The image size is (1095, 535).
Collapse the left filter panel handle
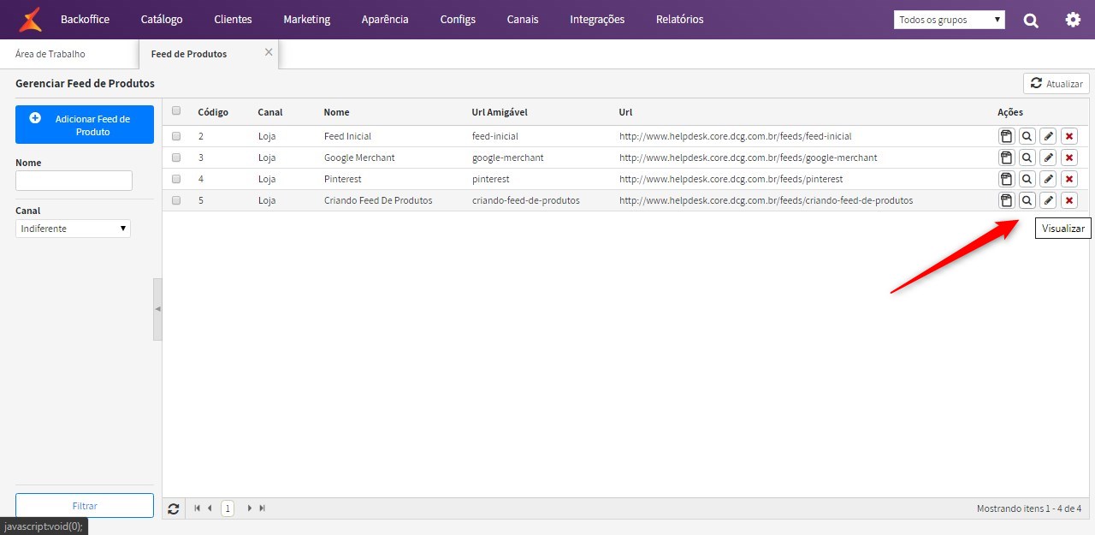click(157, 309)
